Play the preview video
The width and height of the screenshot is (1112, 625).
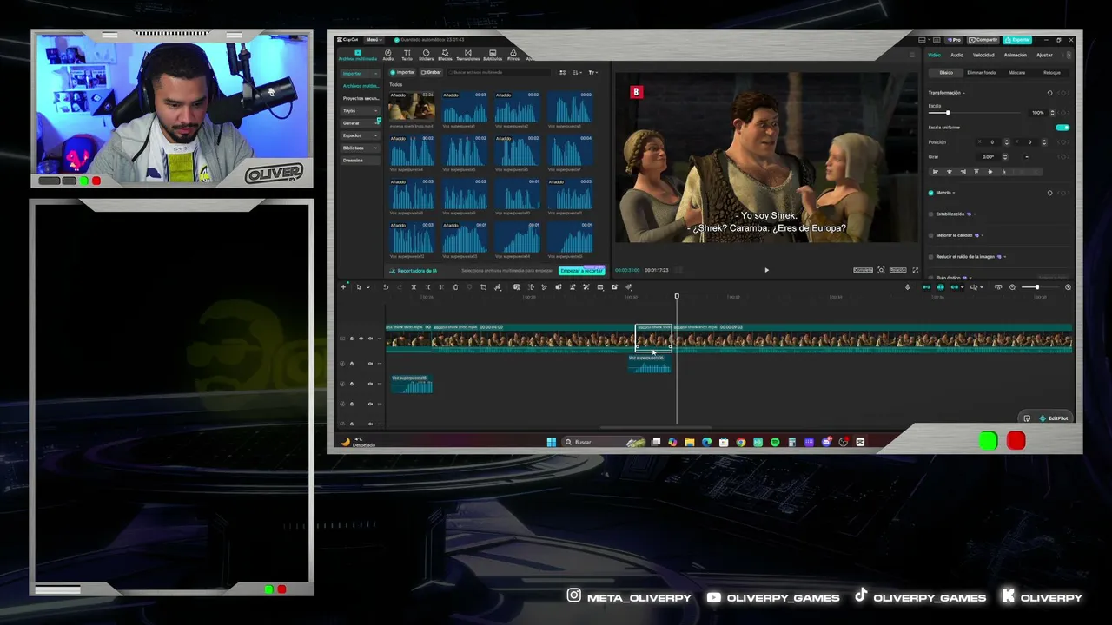click(x=766, y=270)
